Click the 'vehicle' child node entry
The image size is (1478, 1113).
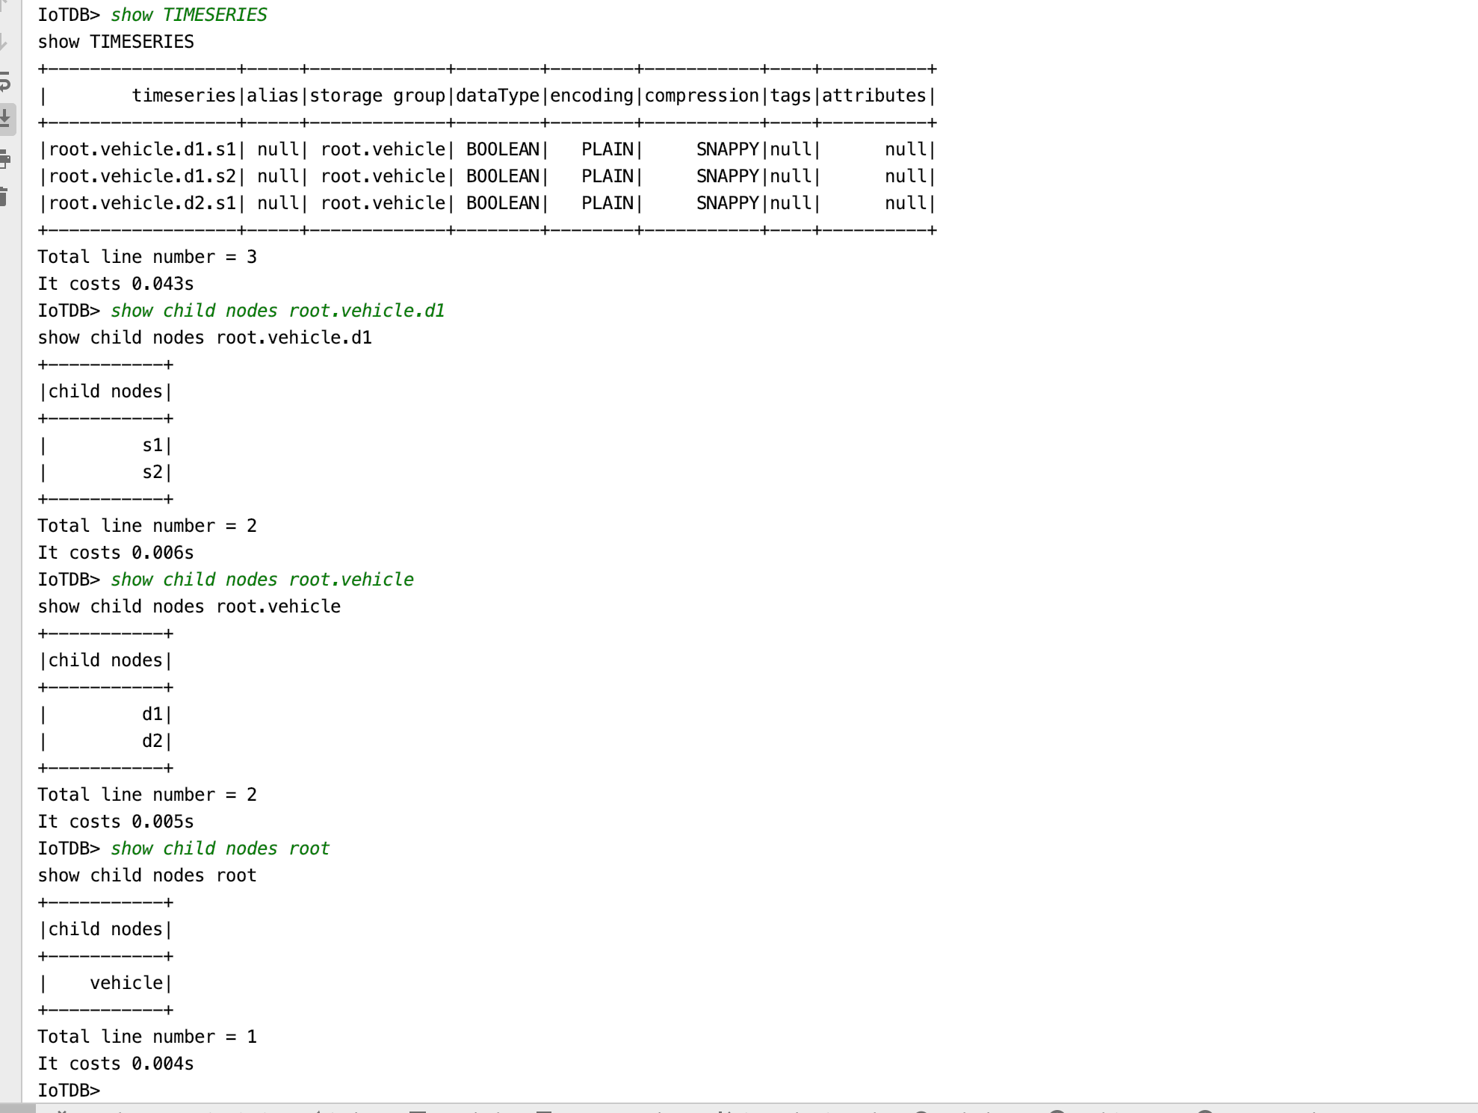point(126,983)
